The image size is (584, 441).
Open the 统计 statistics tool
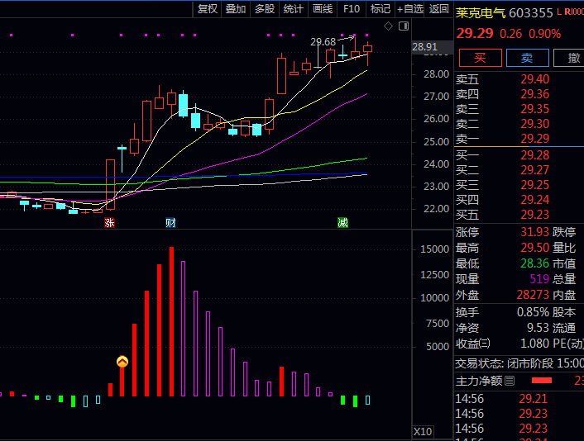tap(294, 9)
